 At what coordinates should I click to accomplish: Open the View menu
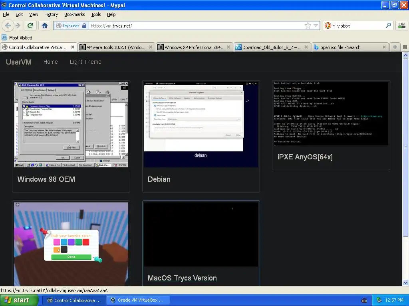[x=34, y=14]
